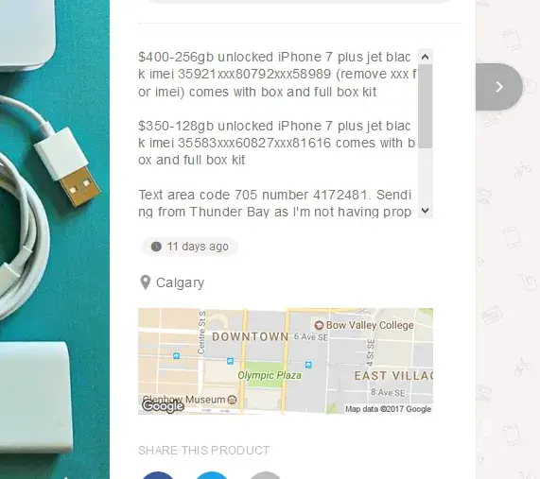Image resolution: width=540 pixels, height=479 pixels.
Task: Select the Glenbow Museum marker icon
Action: coord(233,400)
